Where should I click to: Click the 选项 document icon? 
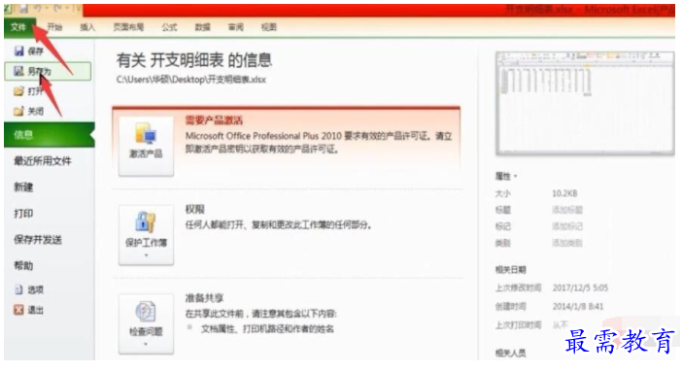coord(18,289)
